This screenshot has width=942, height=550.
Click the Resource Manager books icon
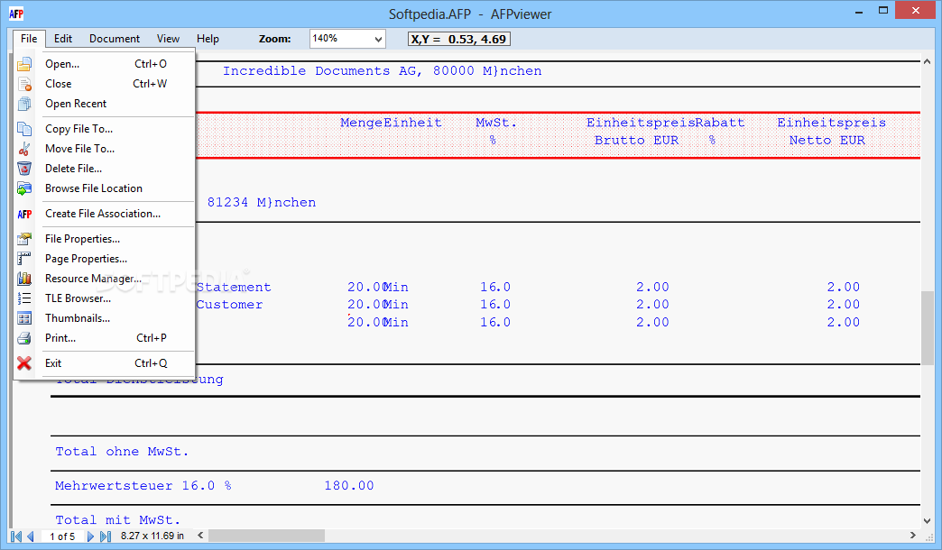(24, 279)
